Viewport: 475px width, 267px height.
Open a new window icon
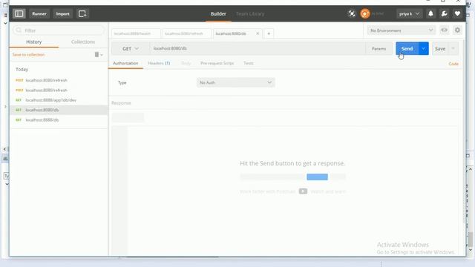82,13
